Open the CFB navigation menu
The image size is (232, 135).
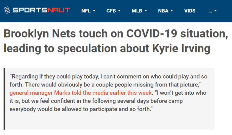[111, 11]
